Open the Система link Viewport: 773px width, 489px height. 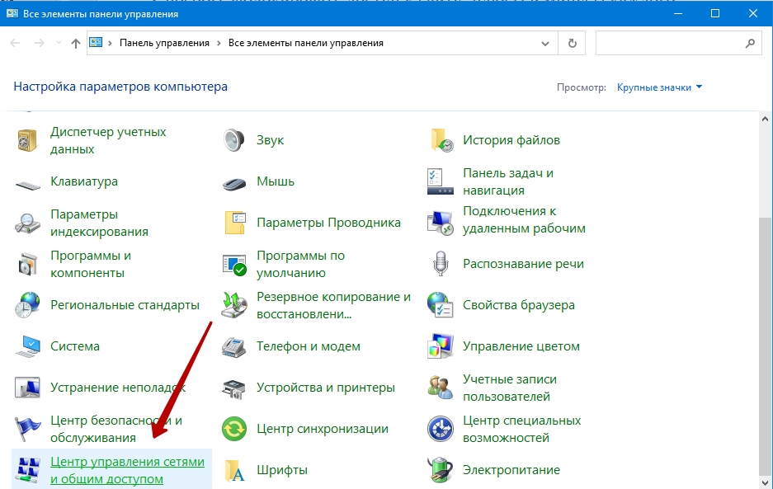pyautogui.click(x=75, y=346)
